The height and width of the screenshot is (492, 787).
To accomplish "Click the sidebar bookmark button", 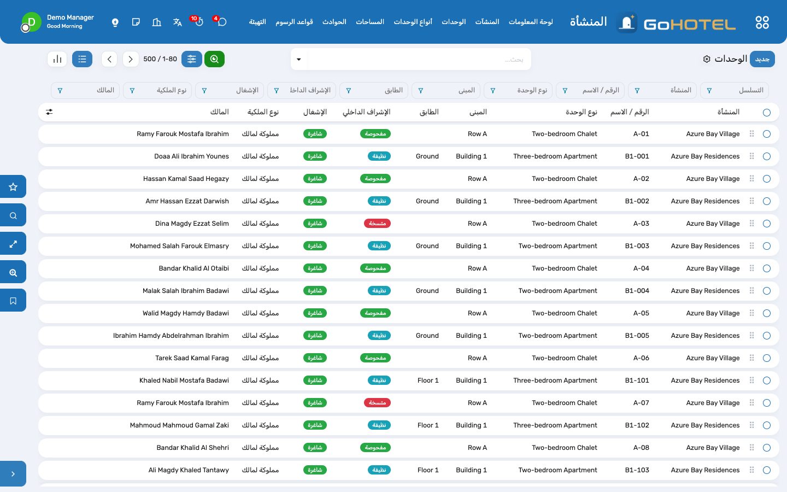I will (x=13, y=301).
